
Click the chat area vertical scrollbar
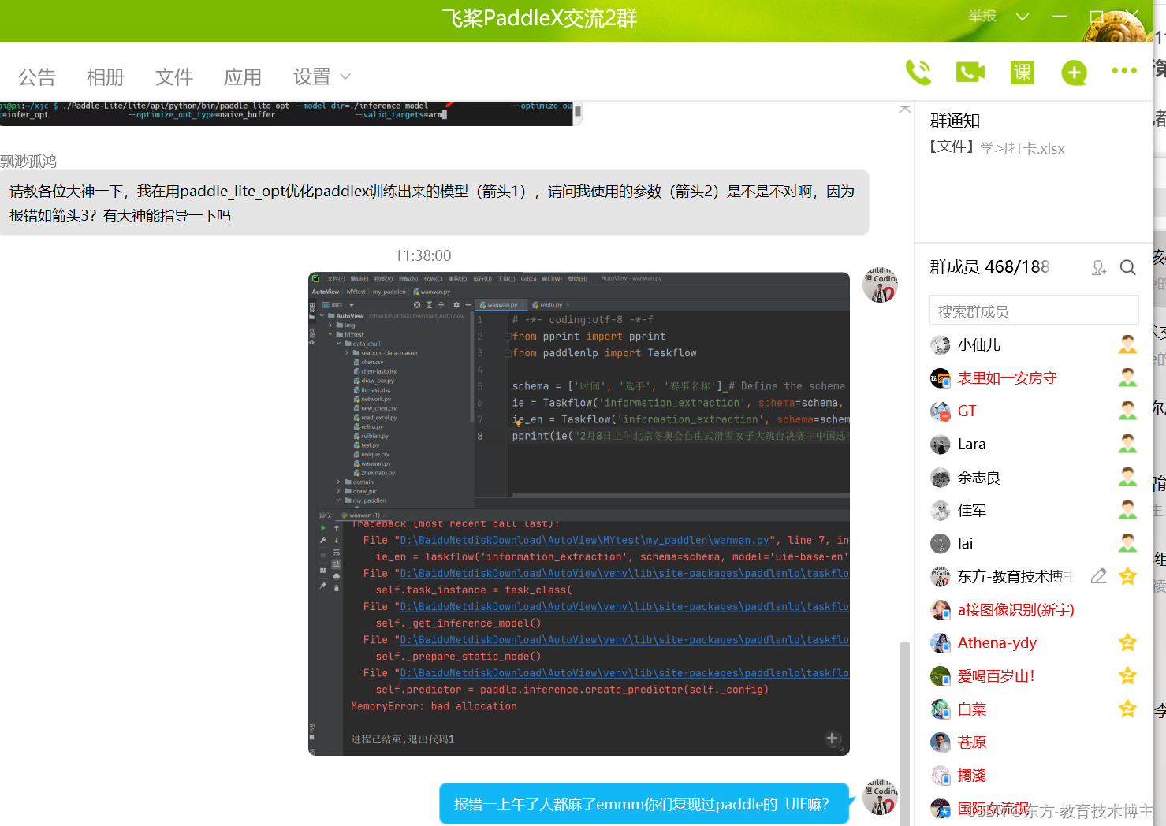[x=905, y=733]
